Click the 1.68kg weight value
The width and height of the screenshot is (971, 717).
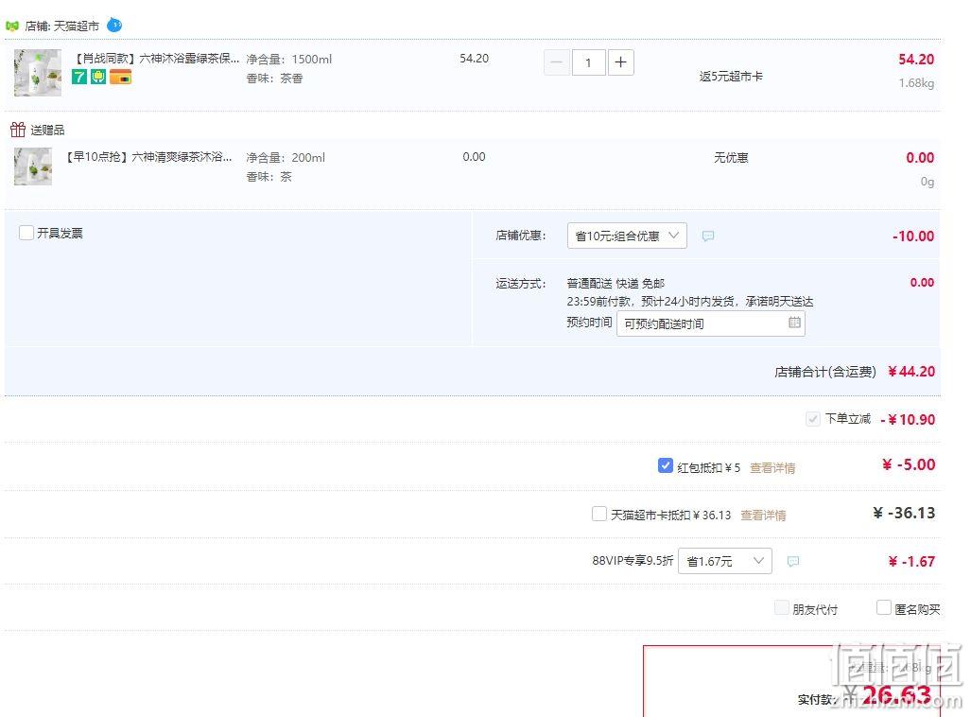coord(916,83)
